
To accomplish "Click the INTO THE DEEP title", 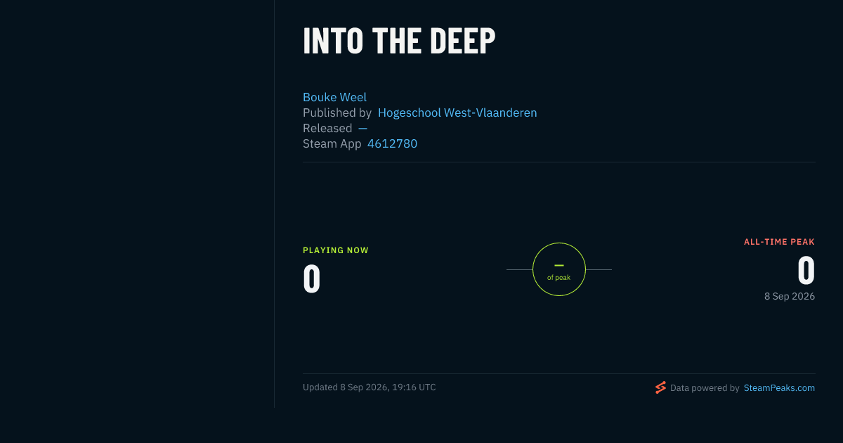I will (x=399, y=41).
